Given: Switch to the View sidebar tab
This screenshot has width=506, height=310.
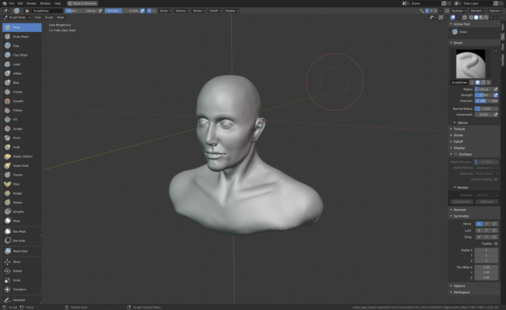Looking at the screenshot, I should (503, 47).
